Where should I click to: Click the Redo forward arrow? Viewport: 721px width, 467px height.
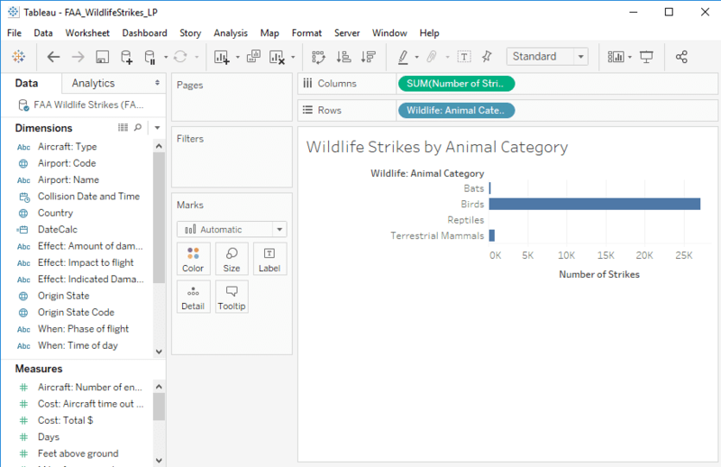click(x=78, y=57)
